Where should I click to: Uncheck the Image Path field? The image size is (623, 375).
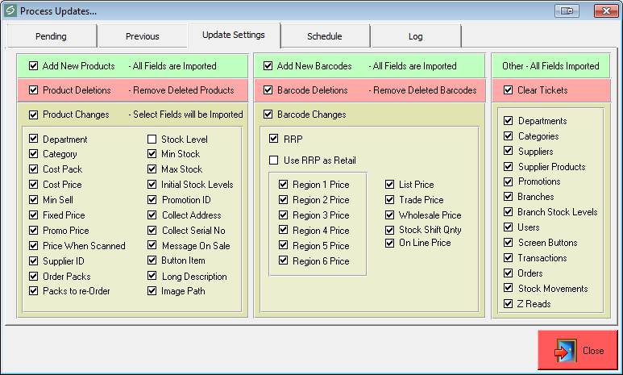152,291
